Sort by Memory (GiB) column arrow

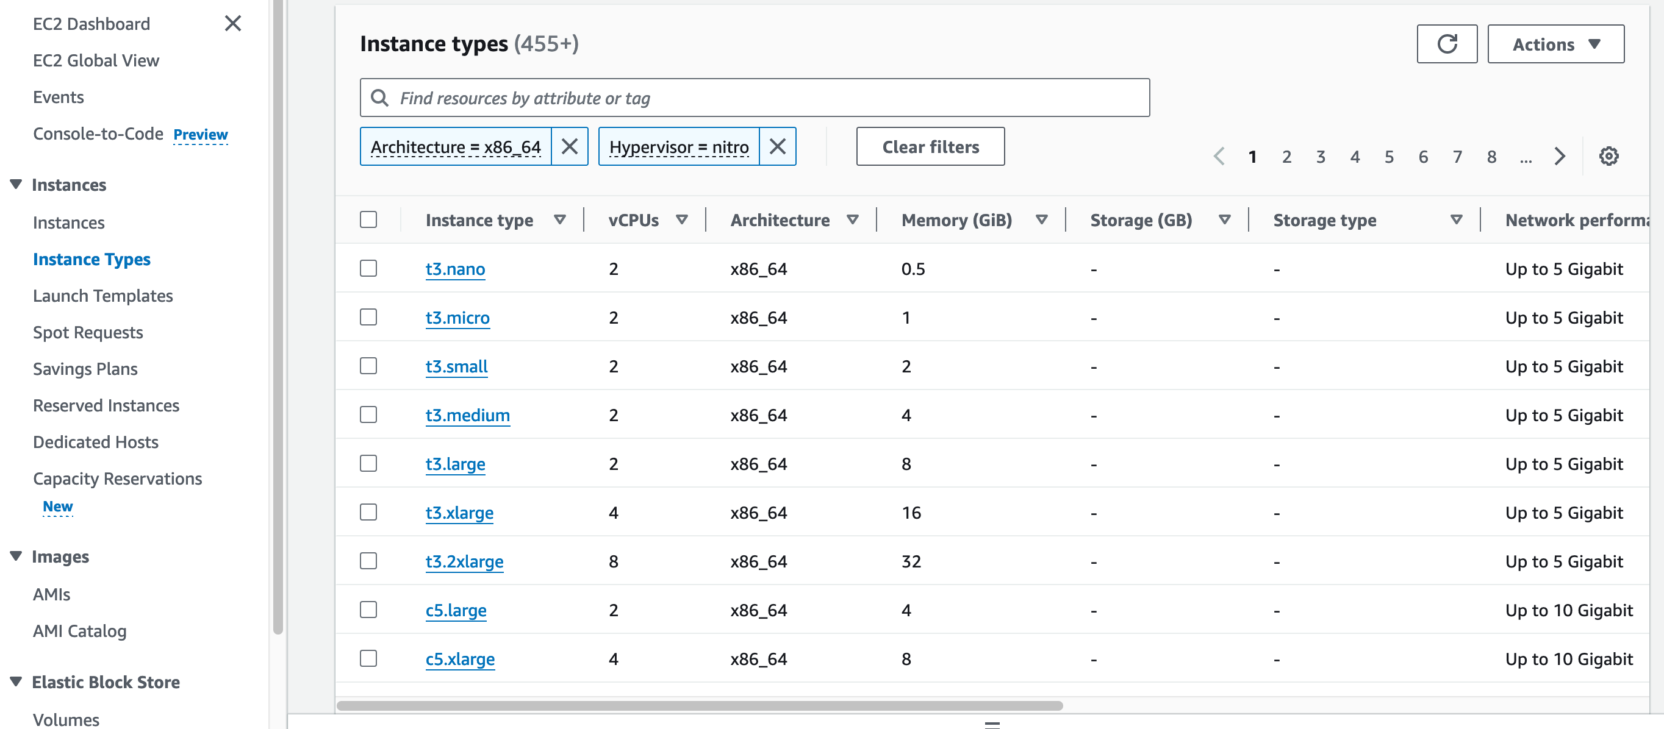(x=1041, y=220)
